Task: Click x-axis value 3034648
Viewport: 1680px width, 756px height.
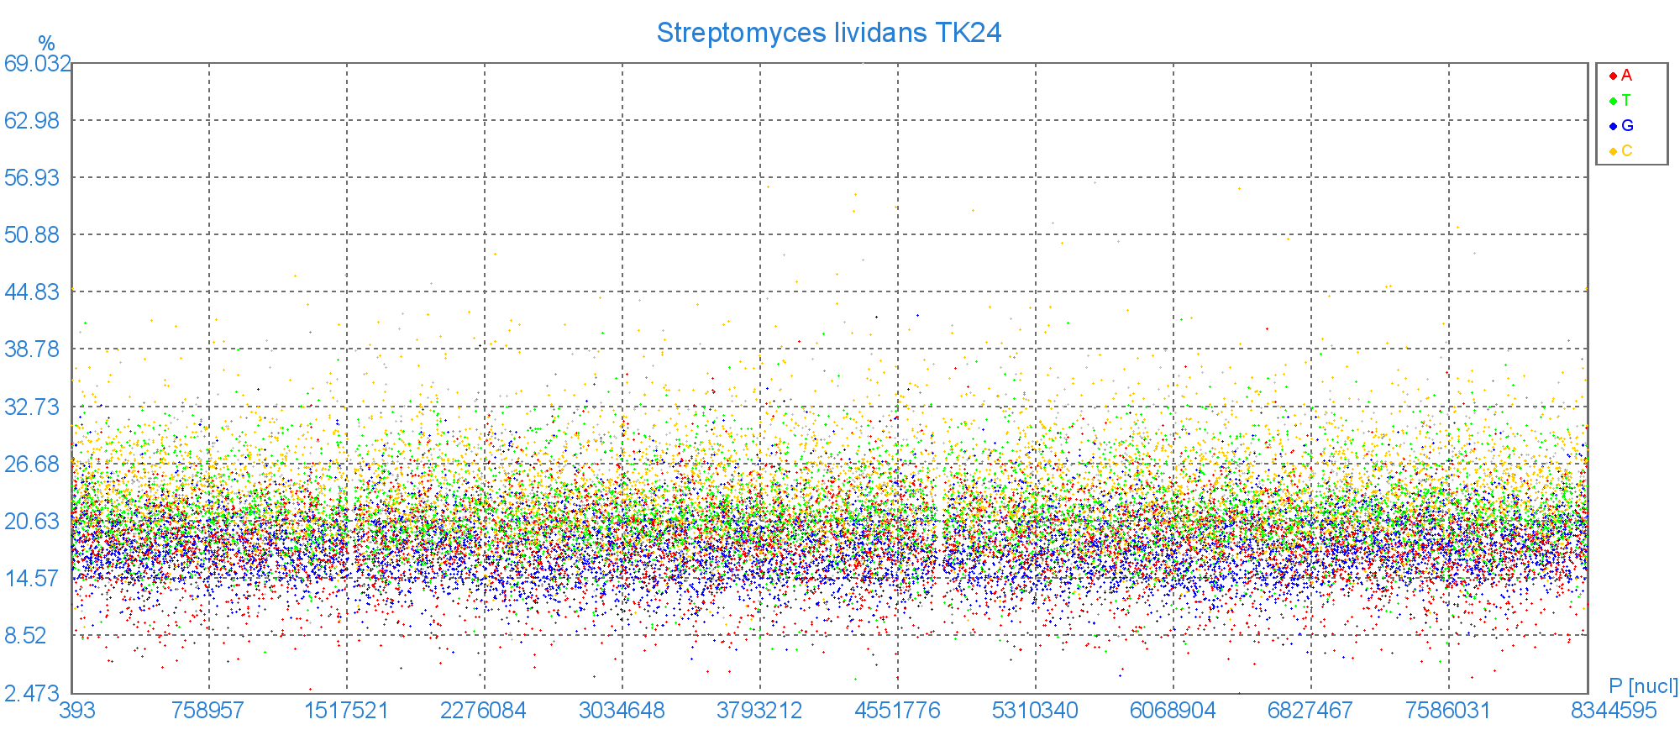Action: click(x=622, y=711)
